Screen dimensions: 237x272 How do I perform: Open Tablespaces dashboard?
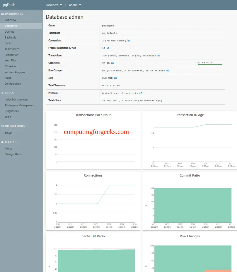click(x=12, y=49)
